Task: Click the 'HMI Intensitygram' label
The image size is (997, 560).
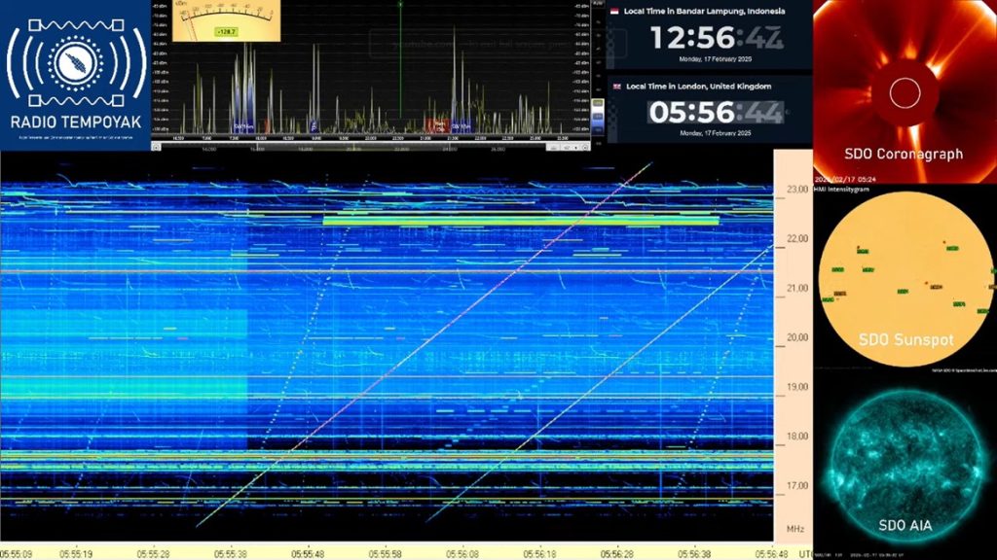Action: (x=842, y=190)
